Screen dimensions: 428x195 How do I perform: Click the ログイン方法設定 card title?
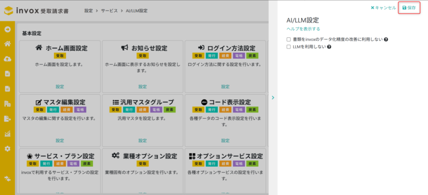pyautogui.click(x=231, y=48)
